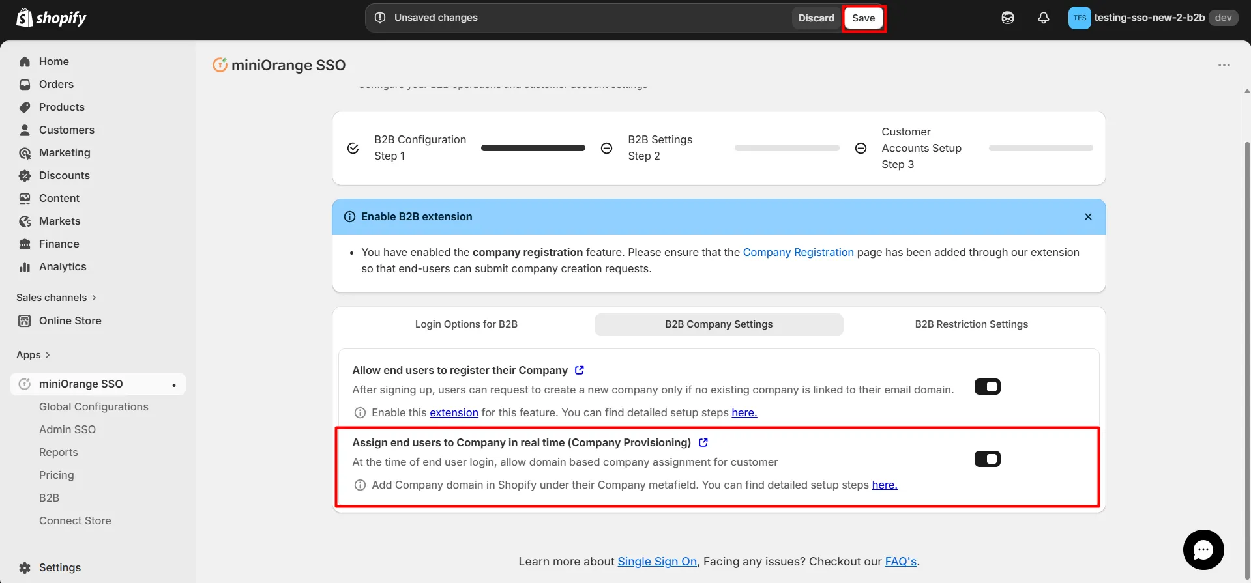Click the Enable B2B extension info icon
The width and height of the screenshot is (1251, 583).
(349, 216)
